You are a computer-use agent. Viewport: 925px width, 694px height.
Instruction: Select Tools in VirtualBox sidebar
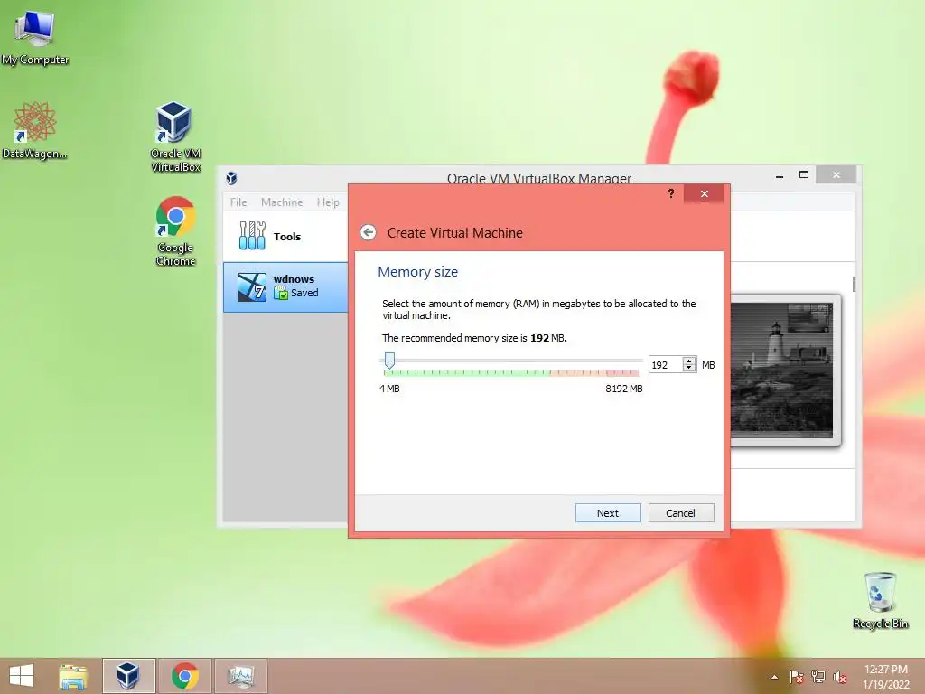pyautogui.click(x=285, y=236)
